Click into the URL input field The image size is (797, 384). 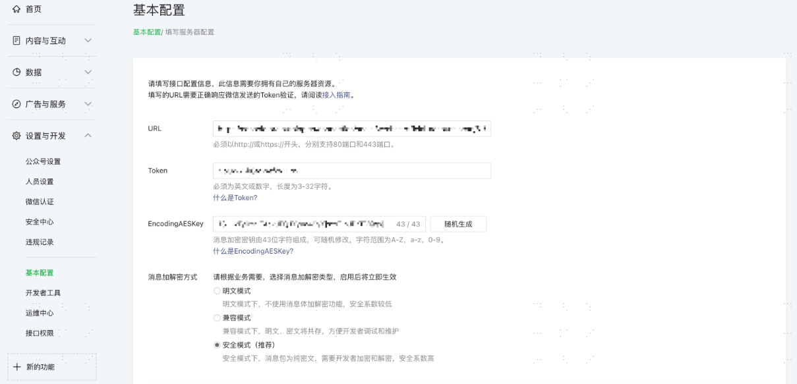(352, 128)
